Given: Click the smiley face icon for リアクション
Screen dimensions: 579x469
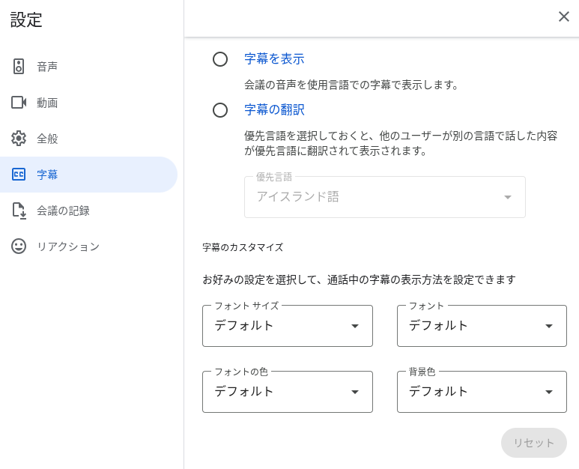Looking at the screenshot, I should (x=19, y=246).
